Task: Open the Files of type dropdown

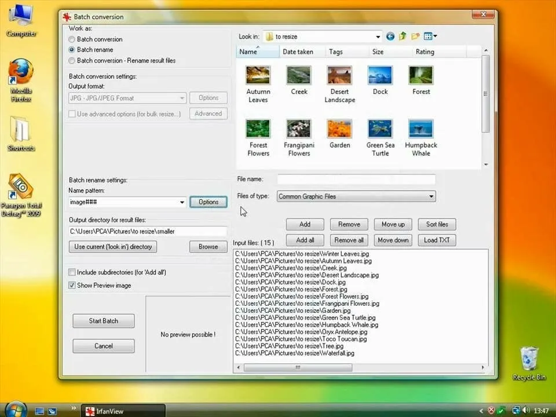Action: (431, 196)
